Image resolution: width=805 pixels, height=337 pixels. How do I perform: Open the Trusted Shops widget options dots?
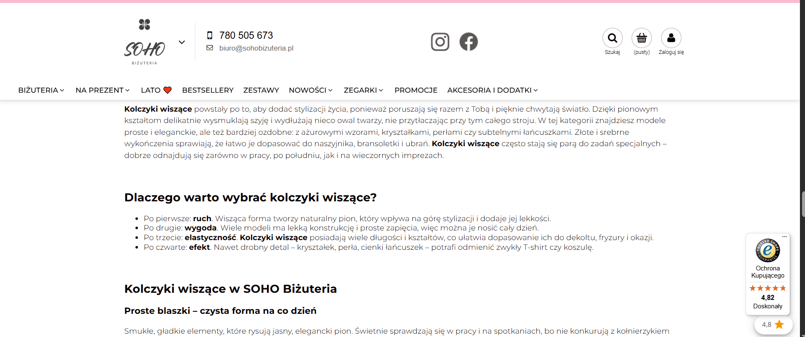pos(784,237)
